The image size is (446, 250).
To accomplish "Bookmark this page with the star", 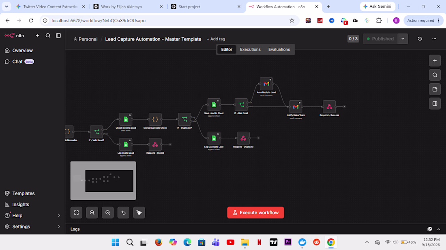I will [292, 21].
